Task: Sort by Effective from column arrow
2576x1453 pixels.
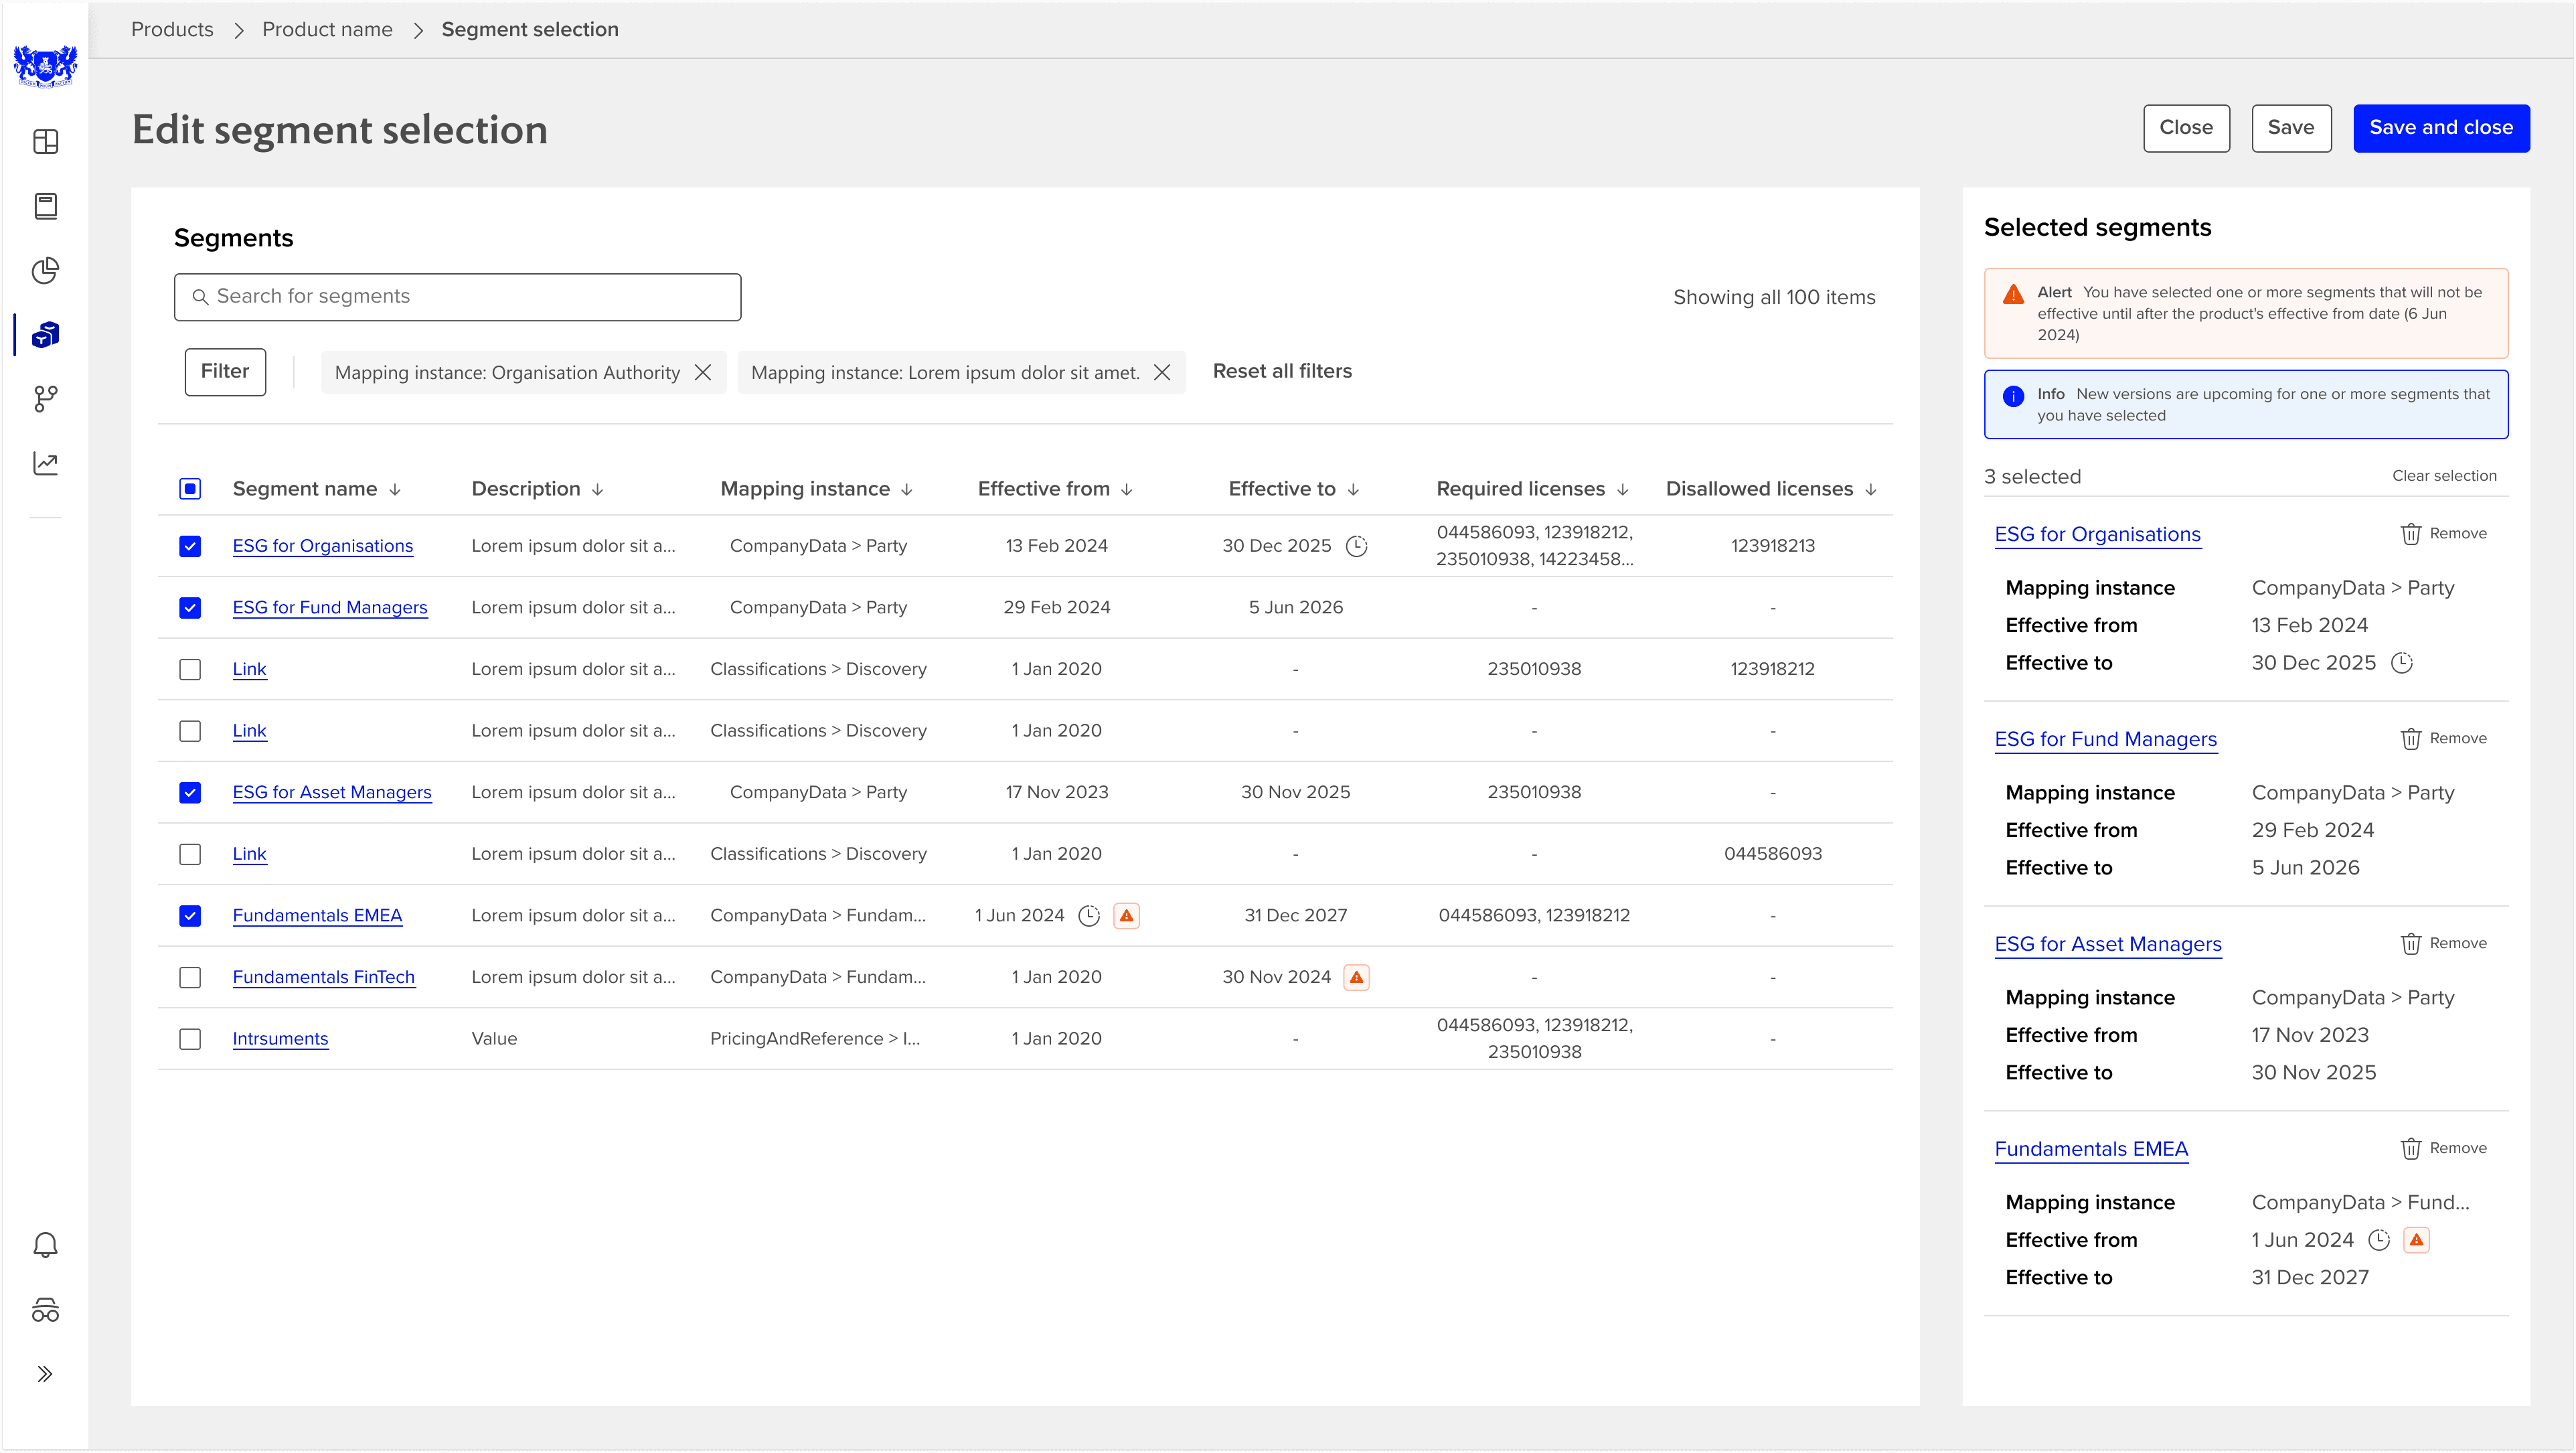Action: [x=1127, y=490]
